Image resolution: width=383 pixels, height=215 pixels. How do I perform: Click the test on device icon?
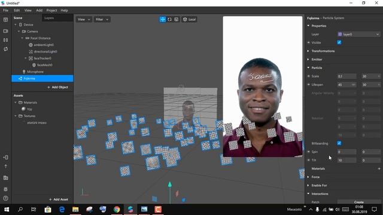[x=5, y=158]
